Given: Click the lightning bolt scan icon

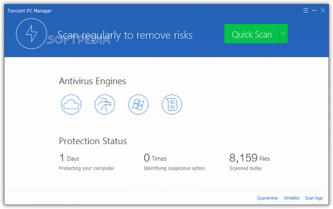Looking at the screenshot, I should coord(32,34).
